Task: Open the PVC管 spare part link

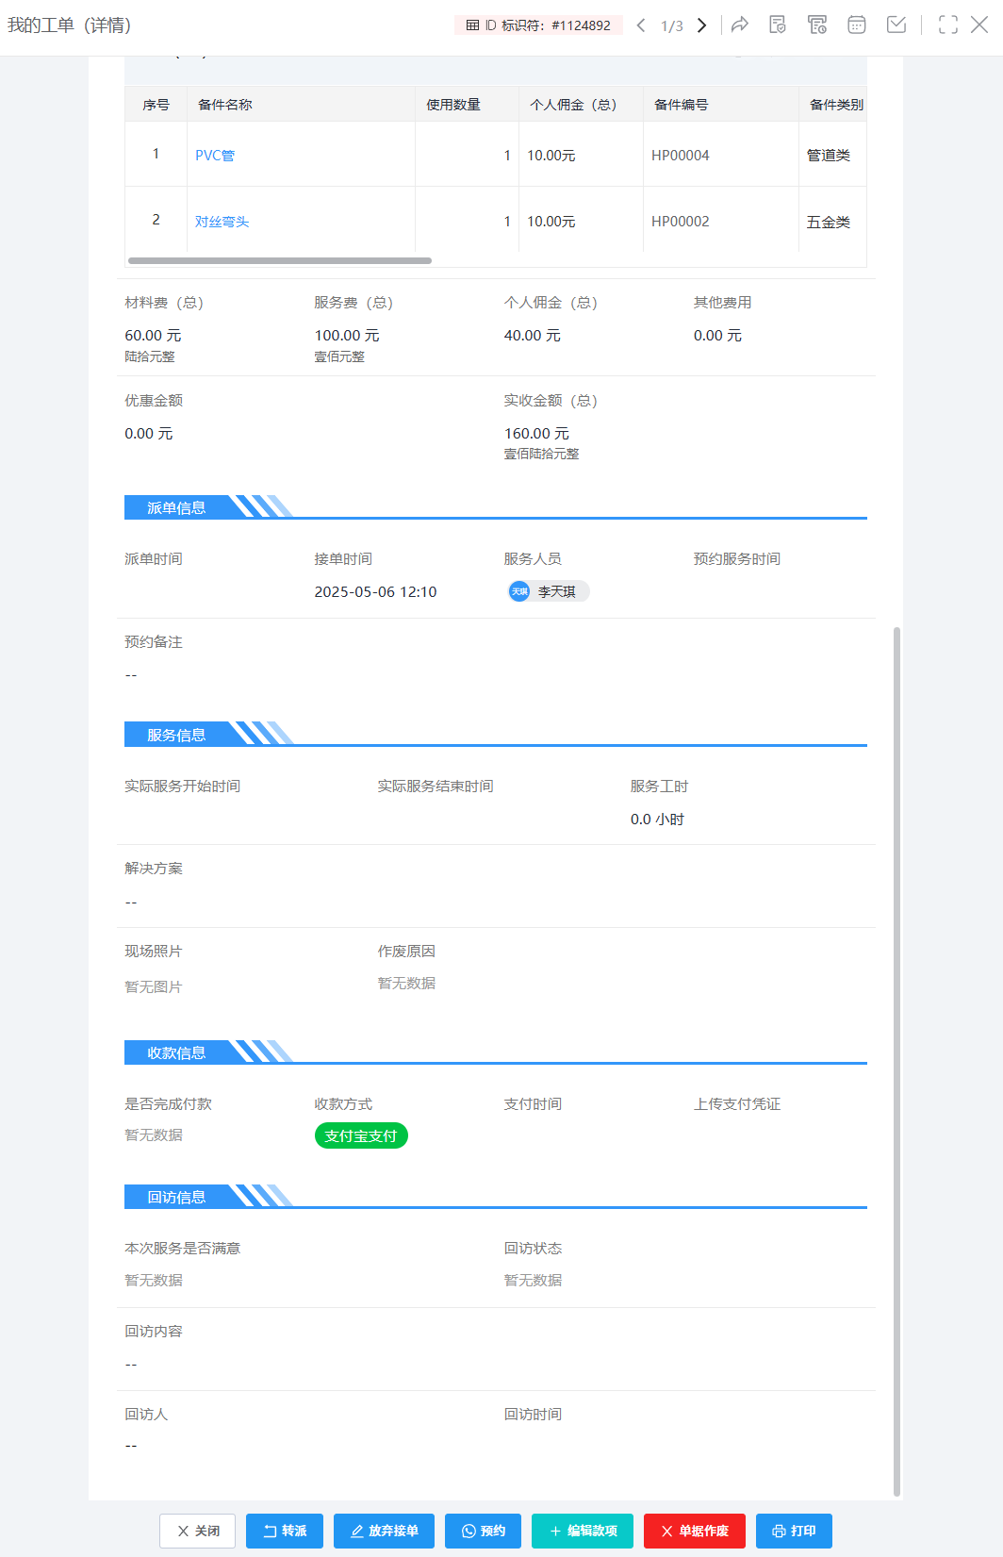Action: coord(215,156)
